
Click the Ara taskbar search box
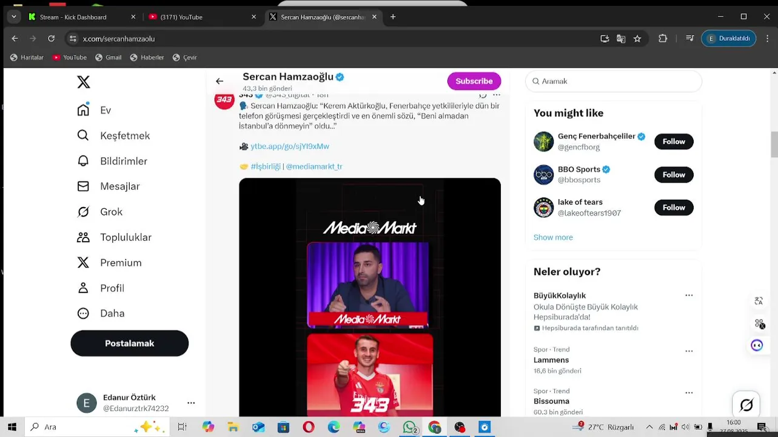(x=96, y=427)
